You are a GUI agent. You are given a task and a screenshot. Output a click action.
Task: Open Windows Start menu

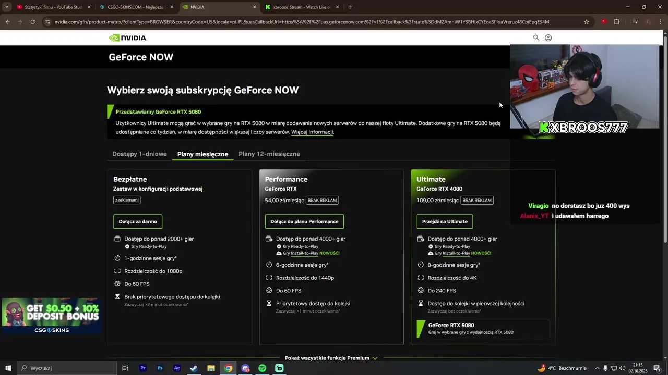coord(8,368)
